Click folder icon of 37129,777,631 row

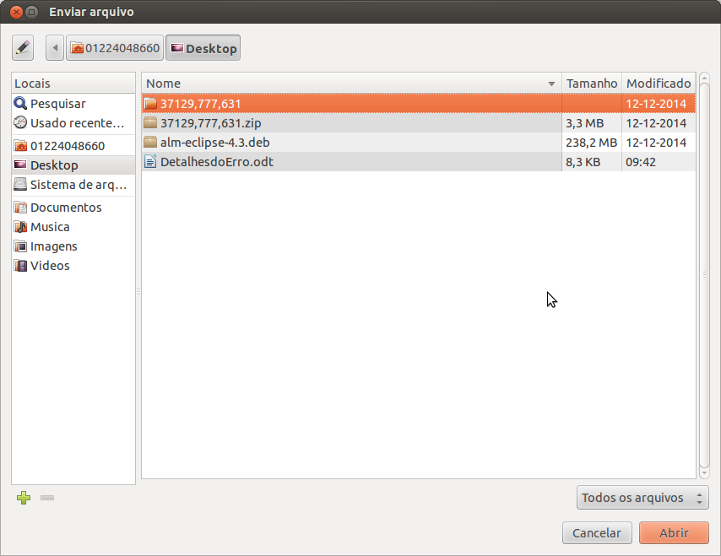click(x=150, y=104)
